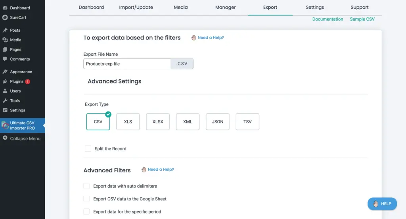Select CSV export type

[x=98, y=122]
